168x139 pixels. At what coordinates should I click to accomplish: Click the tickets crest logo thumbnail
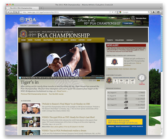115,62
